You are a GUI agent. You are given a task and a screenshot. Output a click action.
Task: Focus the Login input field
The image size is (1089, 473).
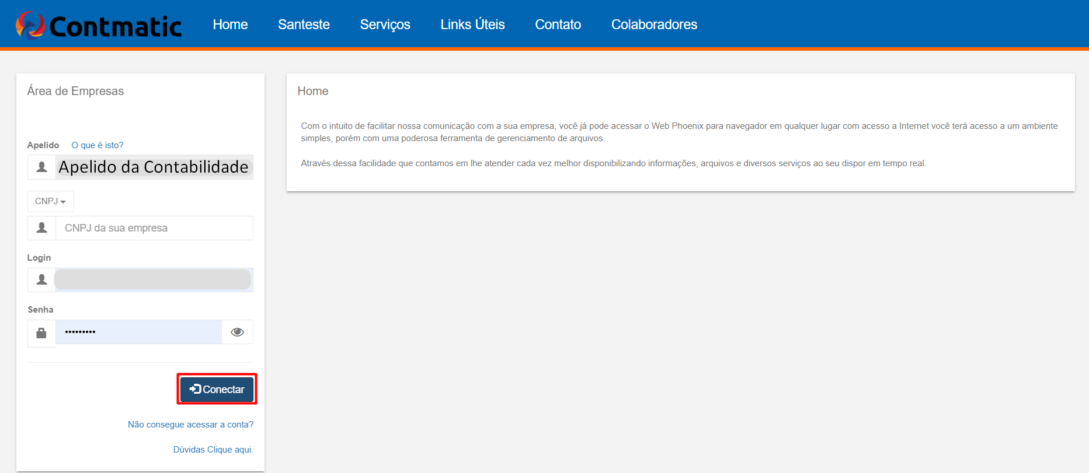point(154,280)
